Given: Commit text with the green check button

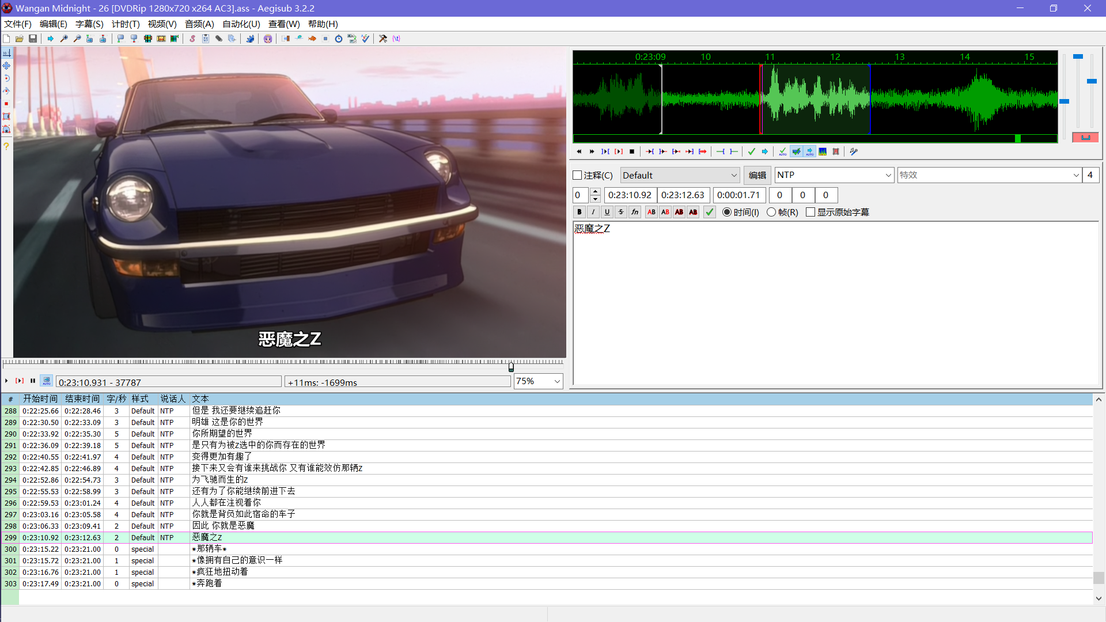Looking at the screenshot, I should point(710,212).
